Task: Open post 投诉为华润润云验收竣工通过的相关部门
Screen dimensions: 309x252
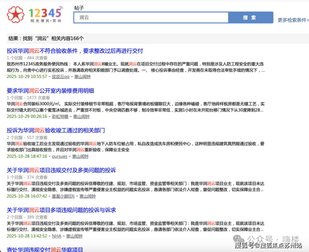Action: pos(56,130)
